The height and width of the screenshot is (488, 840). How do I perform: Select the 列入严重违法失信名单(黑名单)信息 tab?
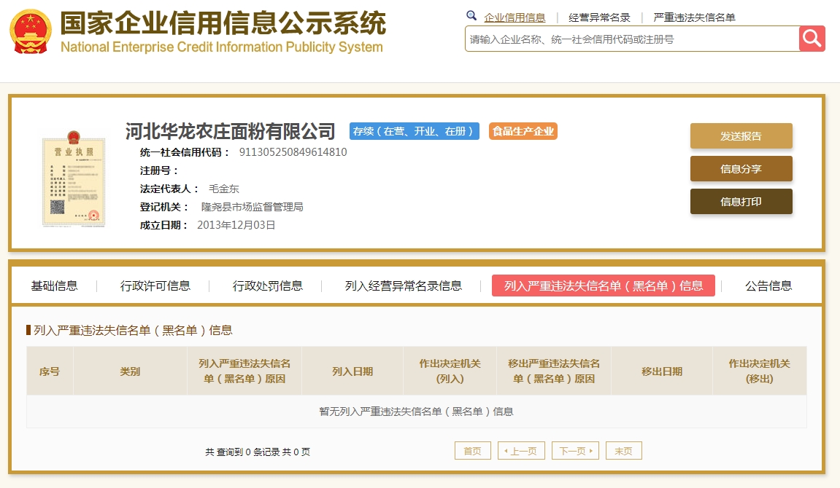click(x=604, y=286)
